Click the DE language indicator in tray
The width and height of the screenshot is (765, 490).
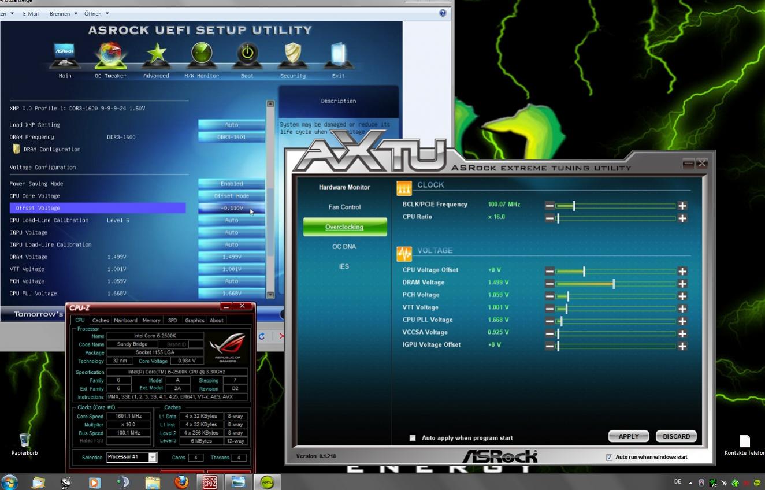(x=678, y=481)
